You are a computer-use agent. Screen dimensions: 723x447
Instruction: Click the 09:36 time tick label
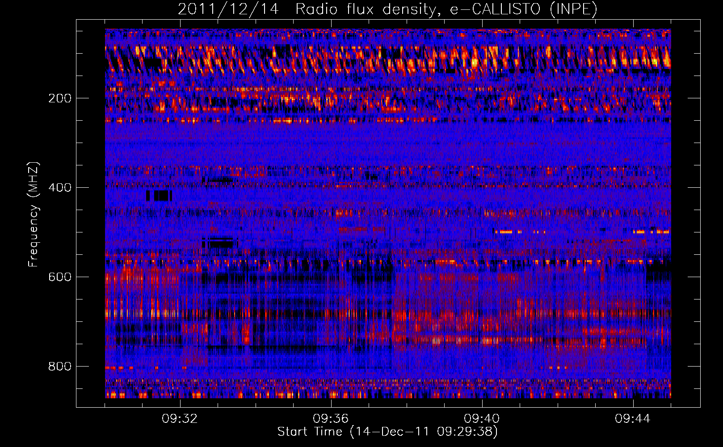(x=331, y=419)
